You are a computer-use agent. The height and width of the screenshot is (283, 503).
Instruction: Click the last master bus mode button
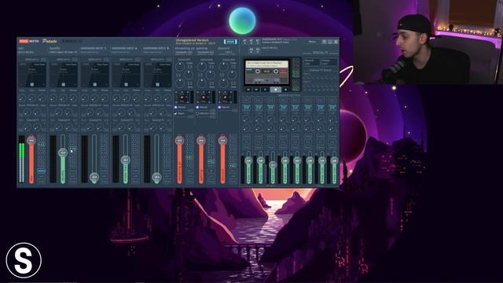[332, 108]
